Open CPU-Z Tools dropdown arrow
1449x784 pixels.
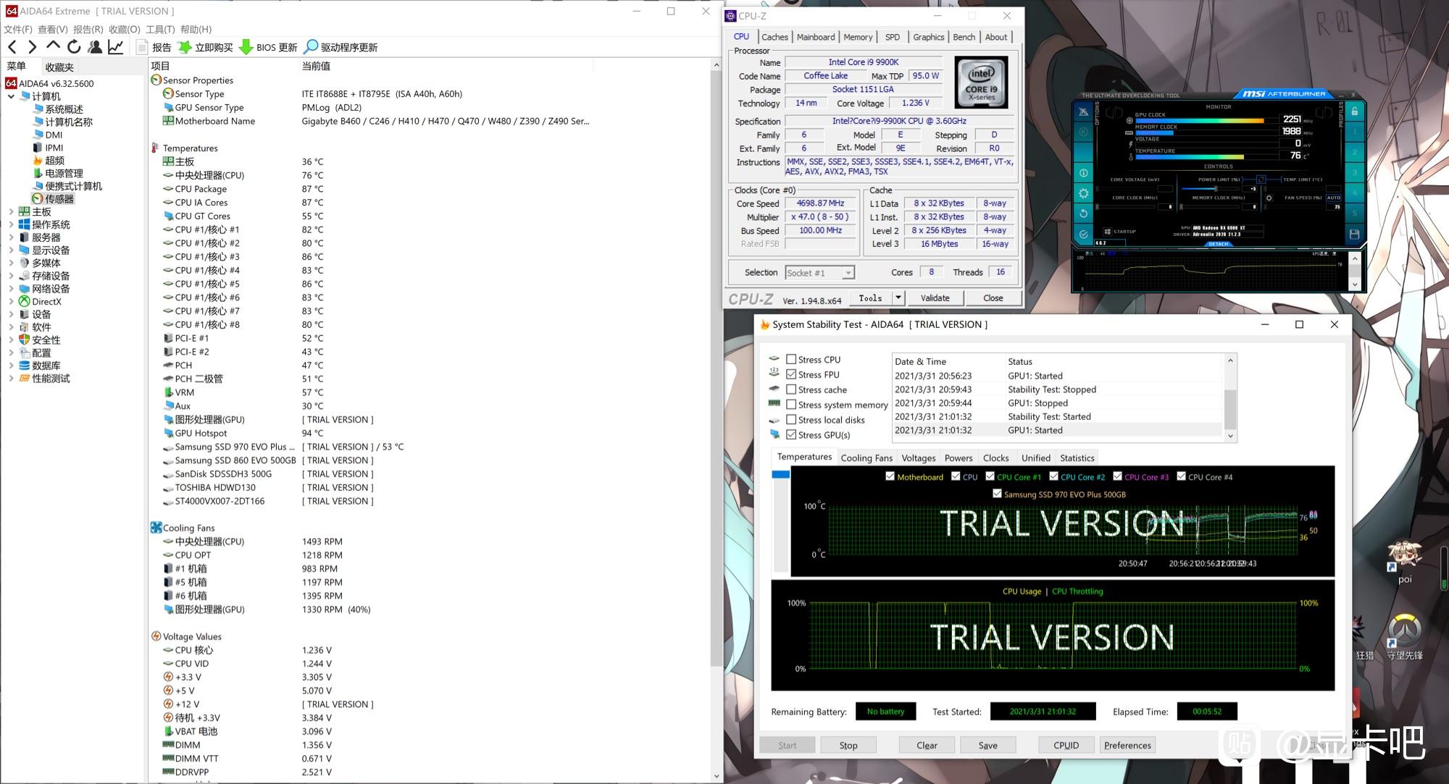pyautogui.click(x=898, y=298)
